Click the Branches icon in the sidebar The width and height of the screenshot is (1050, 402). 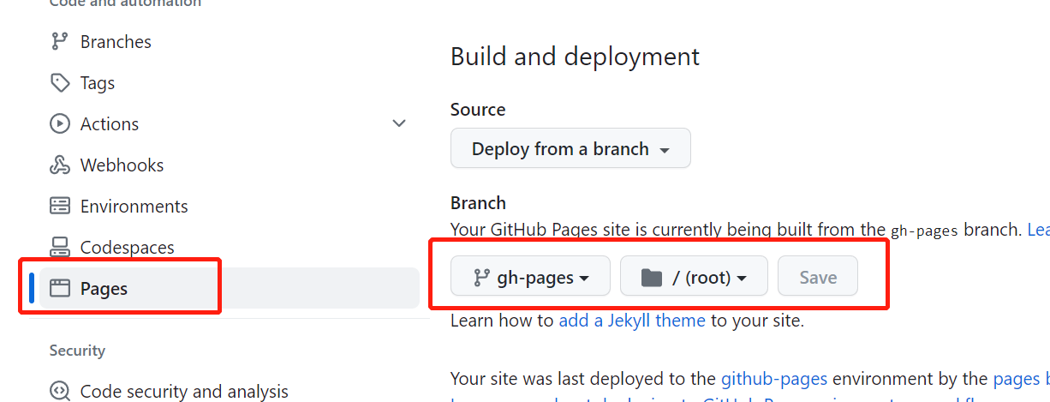pos(59,41)
